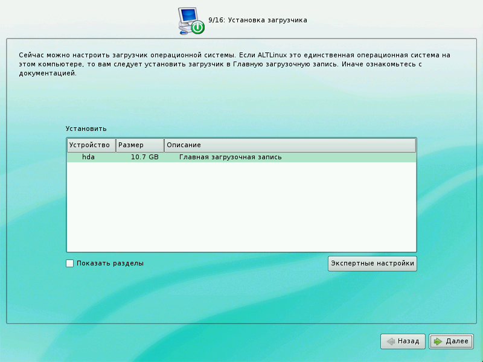
Task: Proceed with the Далее button
Action: coord(451,341)
